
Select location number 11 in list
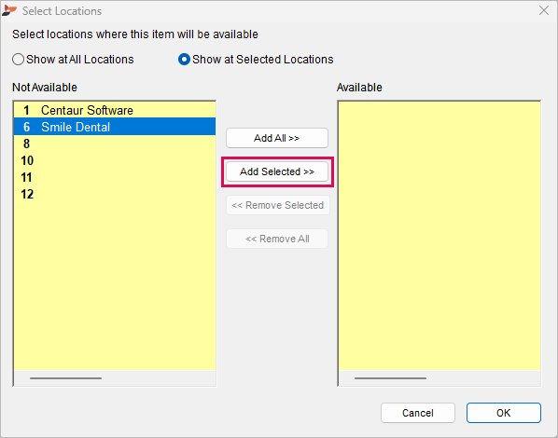click(115, 177)
